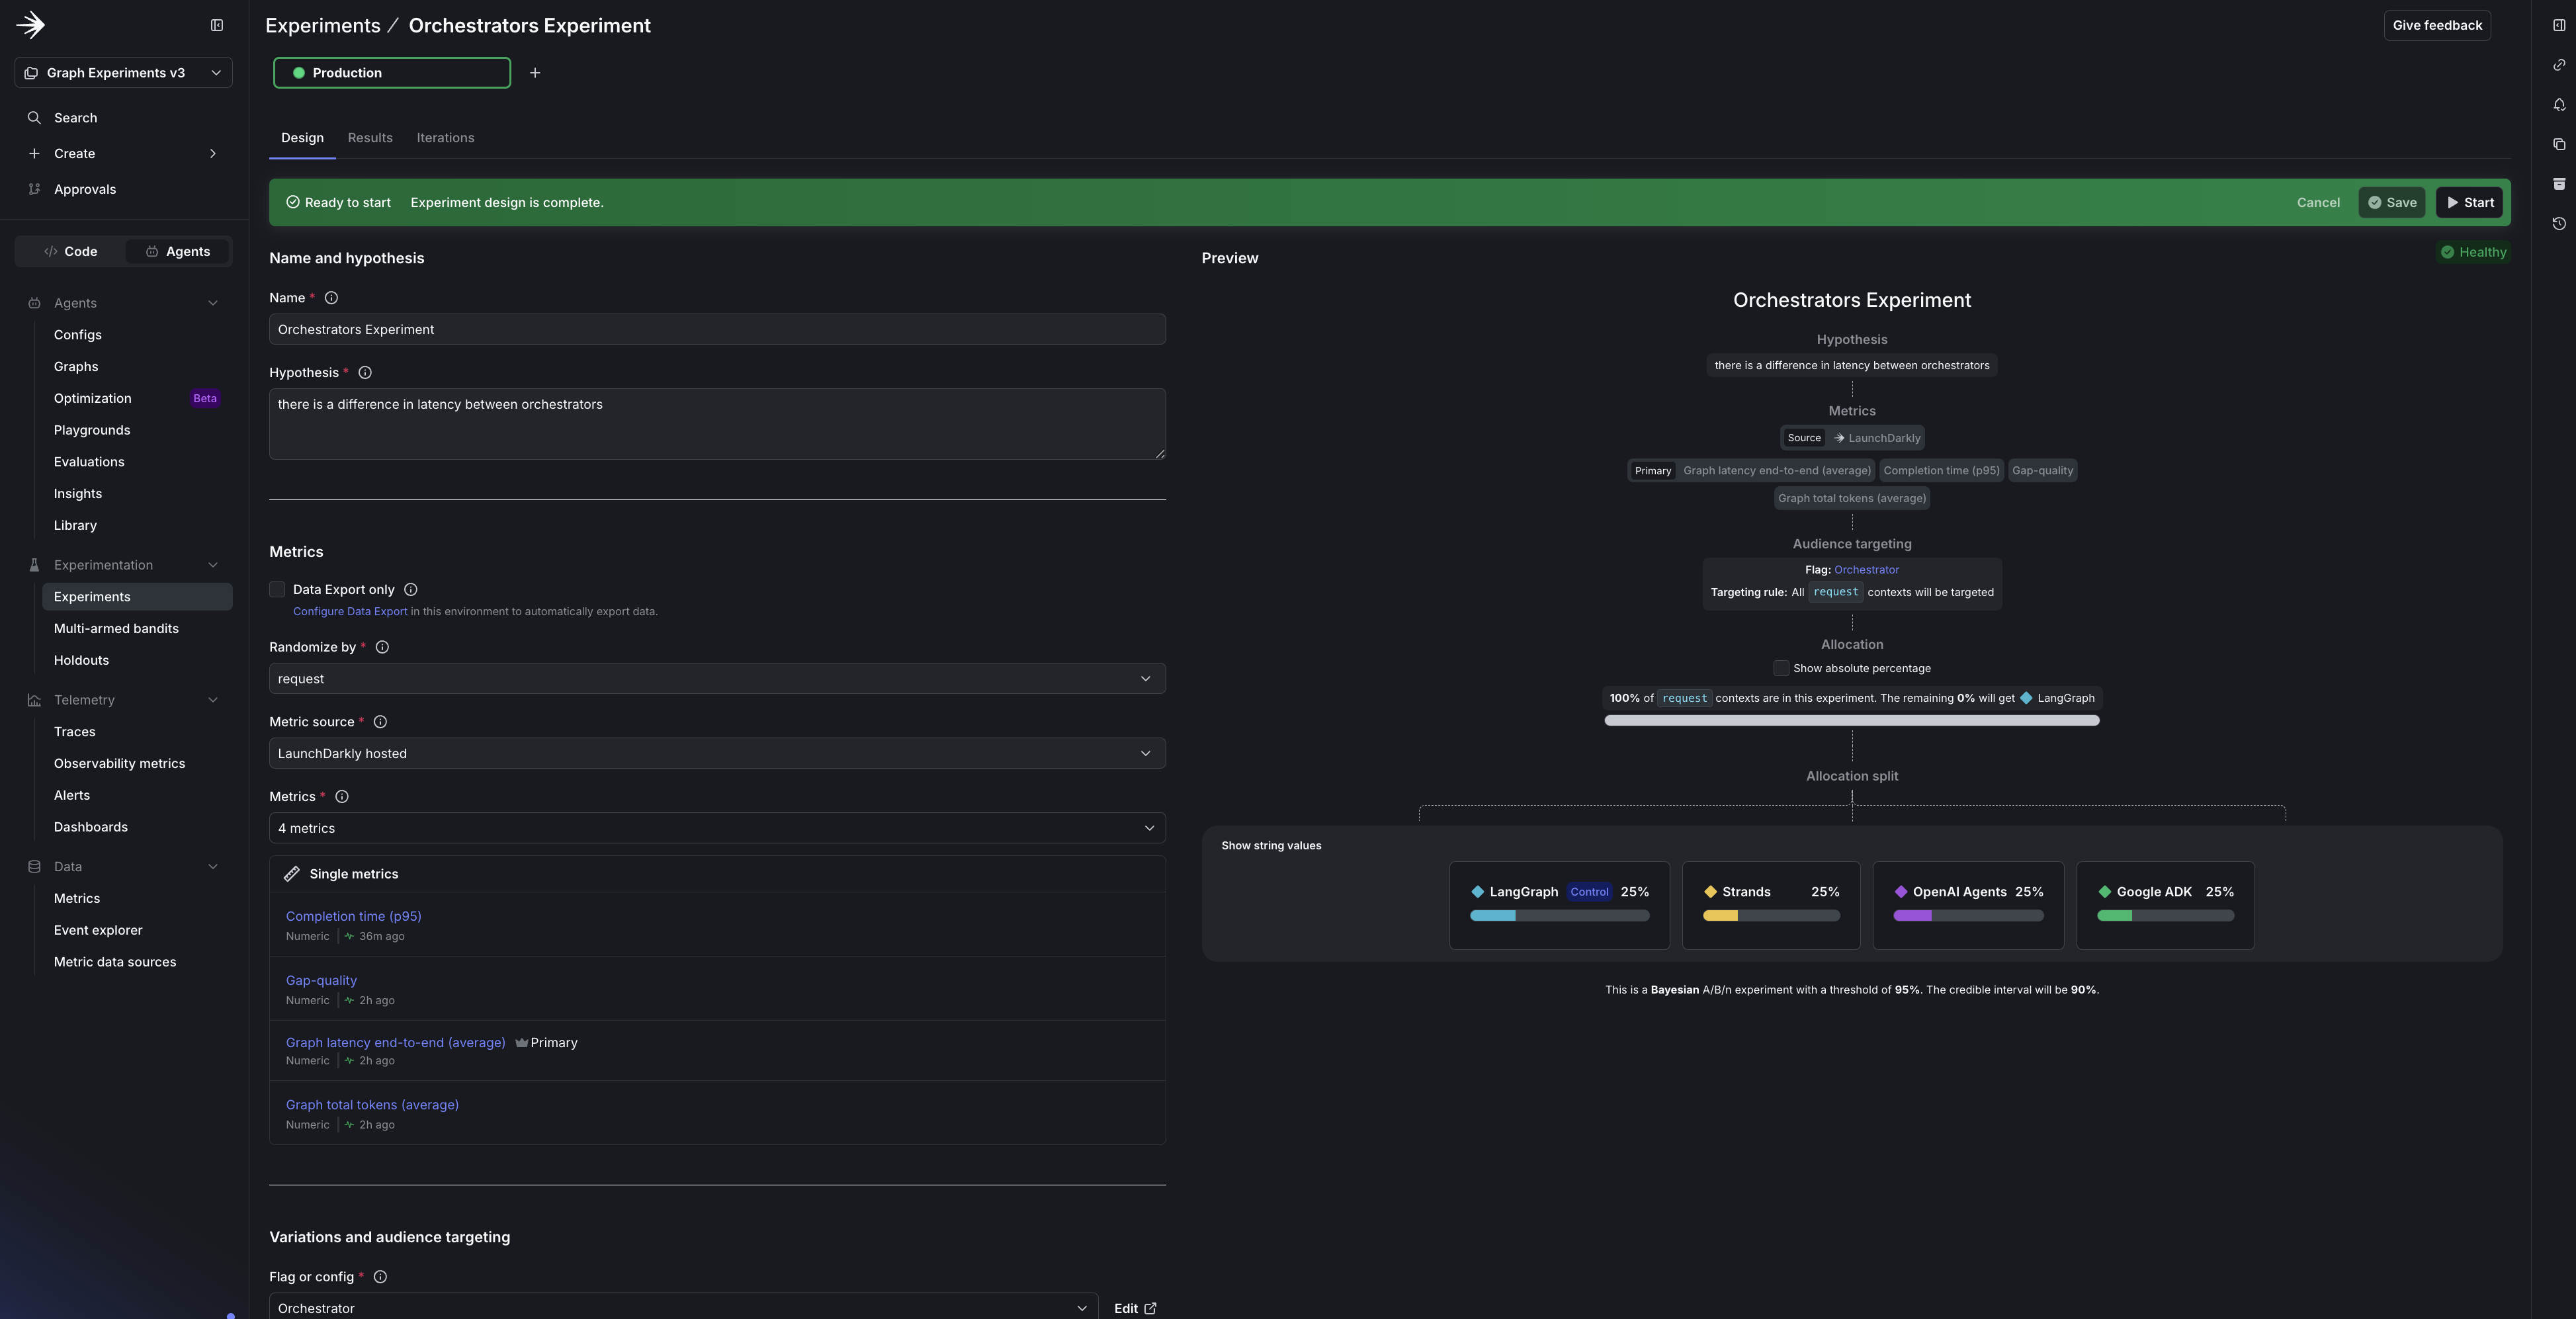Click the Experiments breadcrumb link
Image resolution: width=2576 pixels, height=1319 pixels.
pos(323,26)
